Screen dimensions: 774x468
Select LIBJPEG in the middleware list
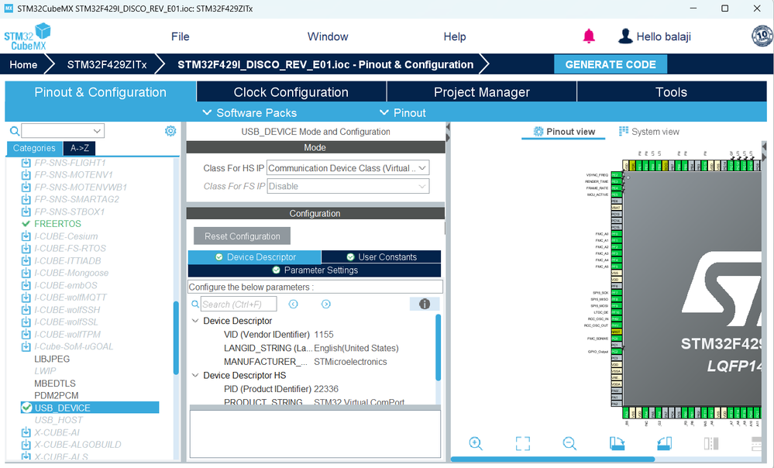(x=52, y=359)
